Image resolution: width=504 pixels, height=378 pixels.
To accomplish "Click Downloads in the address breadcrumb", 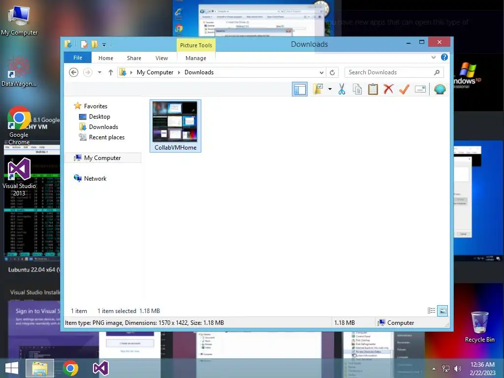I will pos(199,72).
